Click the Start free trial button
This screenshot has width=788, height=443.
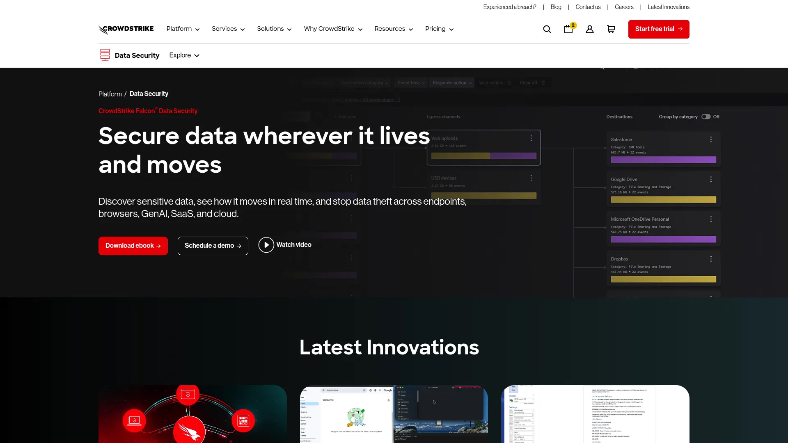click(659, 29)
